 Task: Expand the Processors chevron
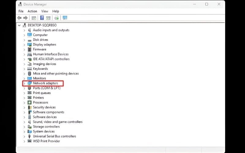tap(24, 103)
